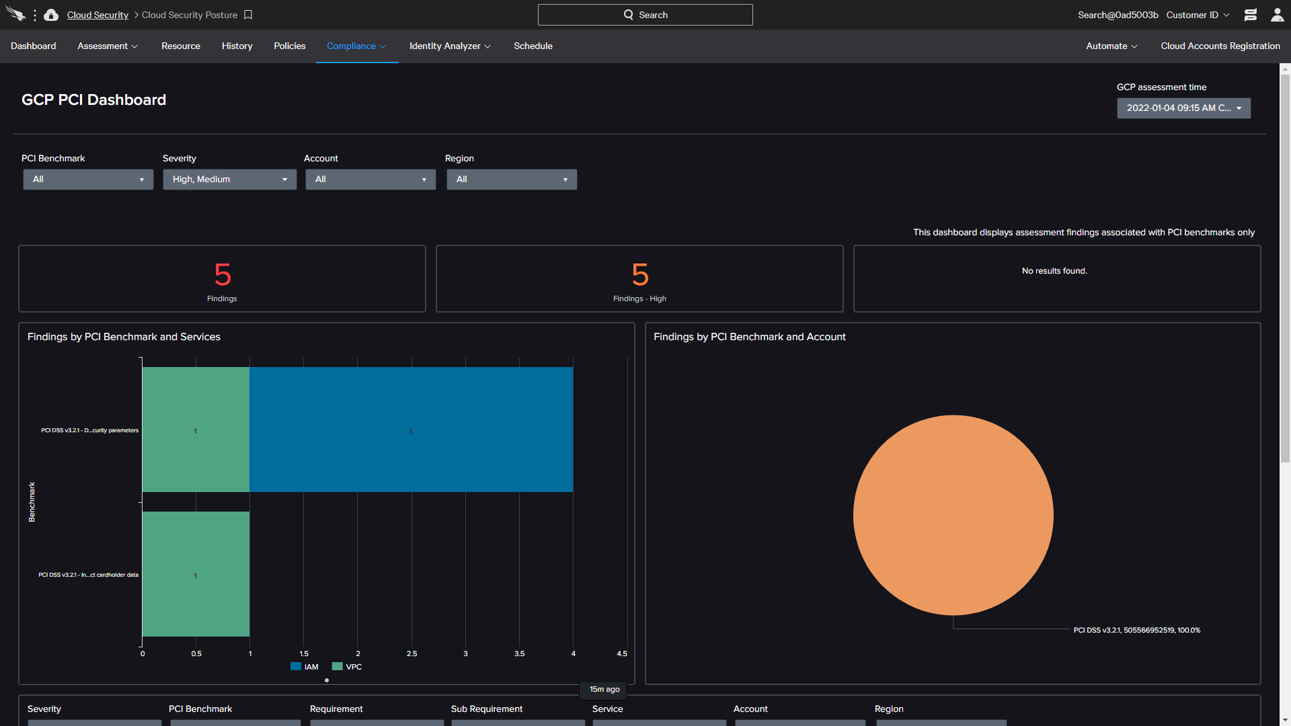Screen dimensions: 1291x726
Task: Click the Findings - High count 5
Action: pyautogui.click(x=640, y=275)
